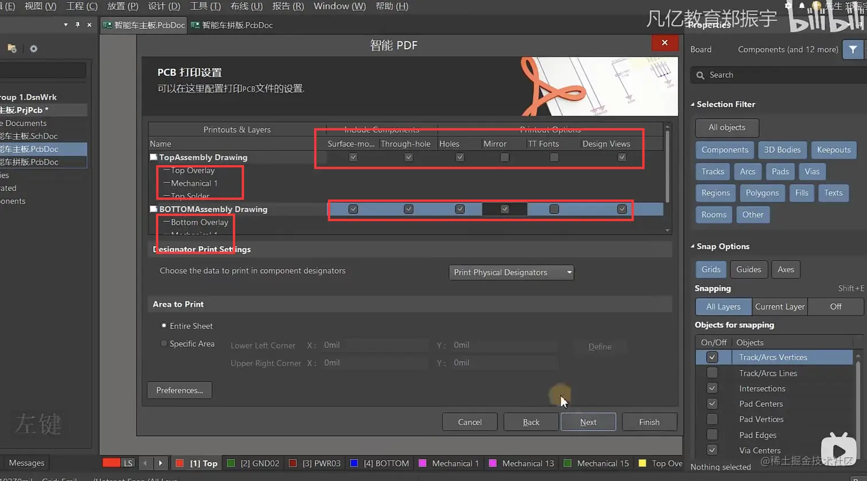Click the PCB icon on the 智能车拼版.PcbDoc tab

pos(196,25)
